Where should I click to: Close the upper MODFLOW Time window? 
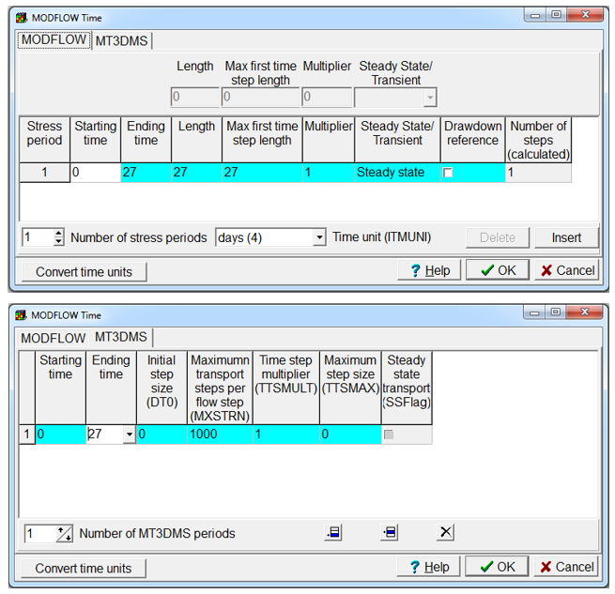(585, 15)
